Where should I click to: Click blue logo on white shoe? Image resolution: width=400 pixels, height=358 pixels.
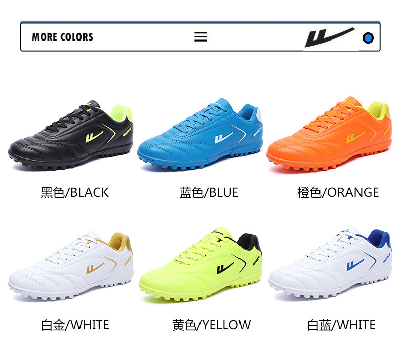tap(355, 265)
